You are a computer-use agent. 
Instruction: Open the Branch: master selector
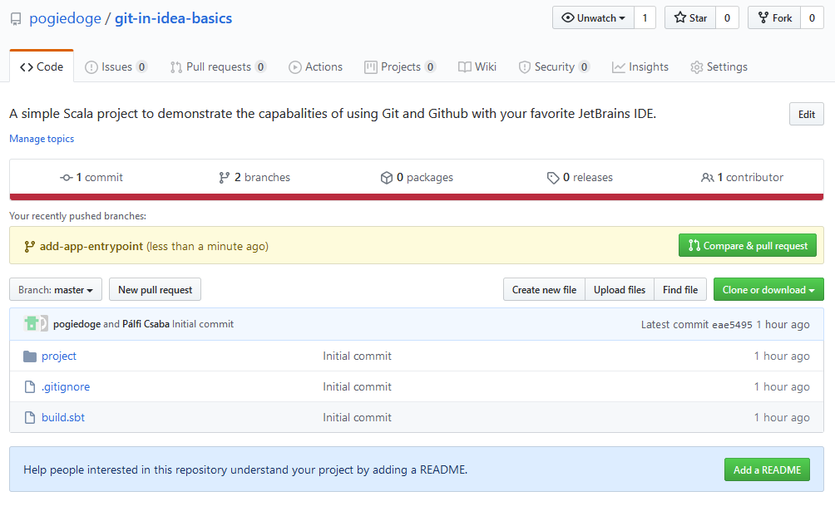pos(56,289)
